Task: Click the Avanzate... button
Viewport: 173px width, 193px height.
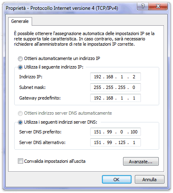Action: coord(141,162)
